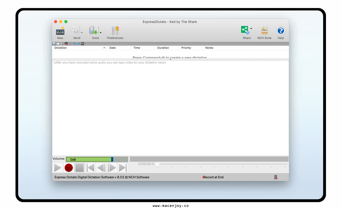Click the small attachment paperclip icon
Screen dimensions: 341x209
coord(70,44)
